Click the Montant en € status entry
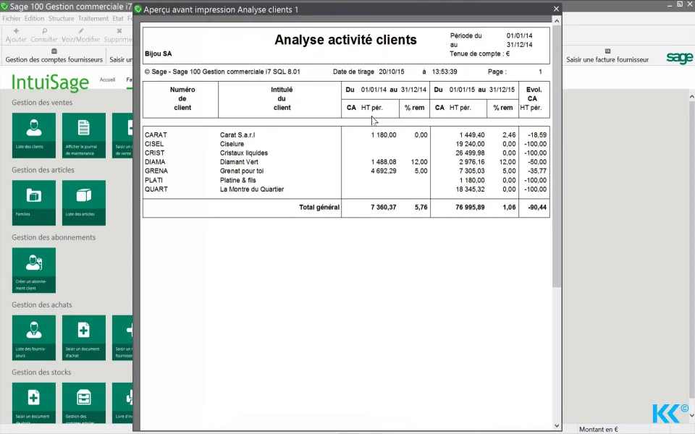Screen dimensions: 695x434 pyautogui.click(x=599, y=429)
